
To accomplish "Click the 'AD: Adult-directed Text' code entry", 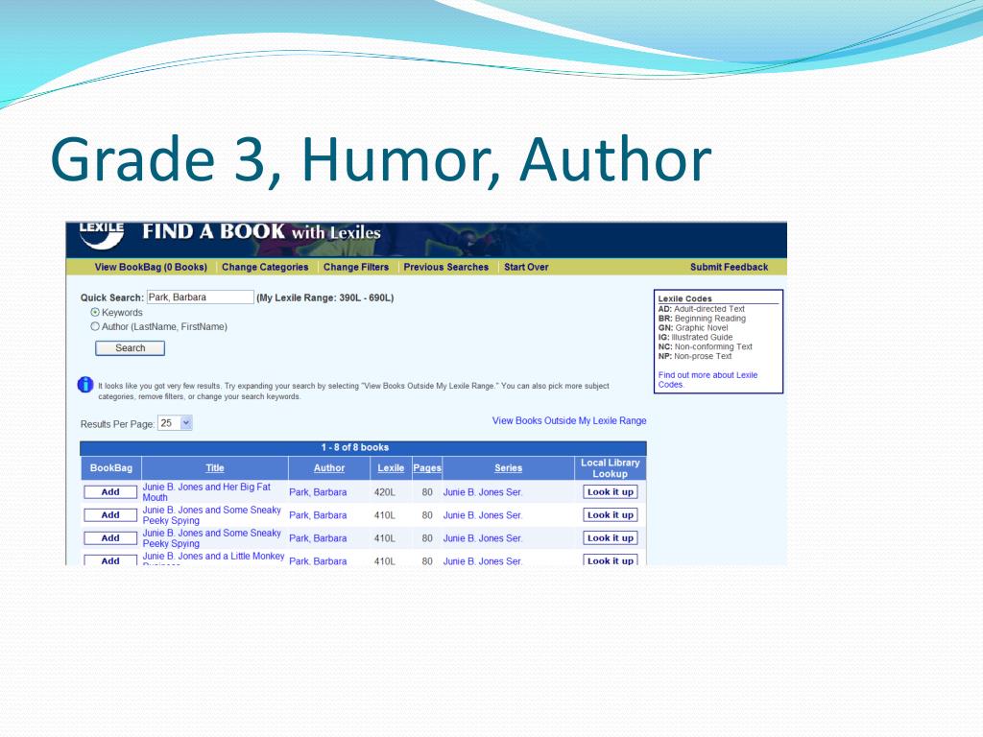I will coord(701,309).
